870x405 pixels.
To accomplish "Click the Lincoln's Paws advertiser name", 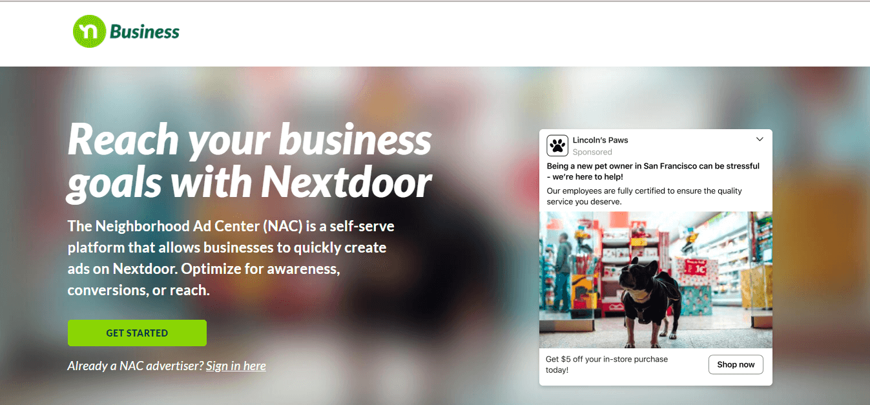I will coord(600,140).
